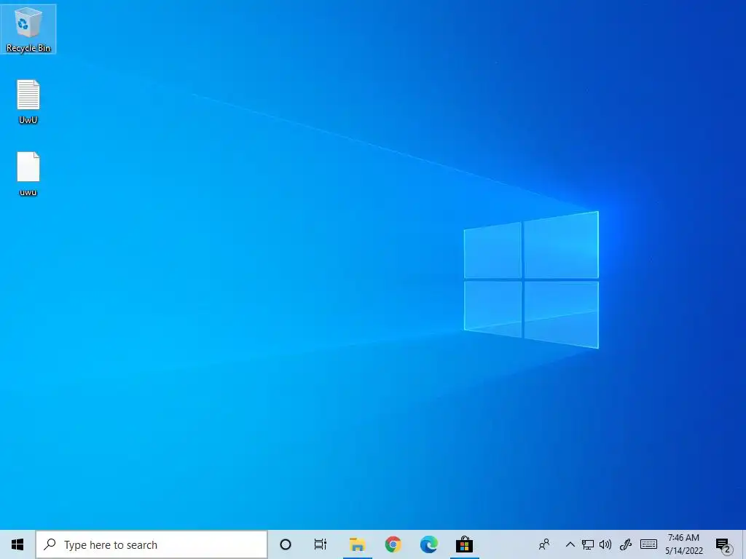Viewport: 746px width, 559px height.
Task: Select the UwU text document icon
Action: tap(28, 102)
